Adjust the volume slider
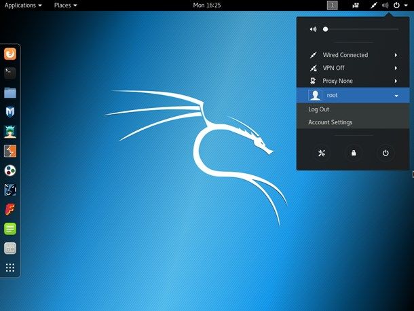414x311 pixels. [x=362, y=29]
